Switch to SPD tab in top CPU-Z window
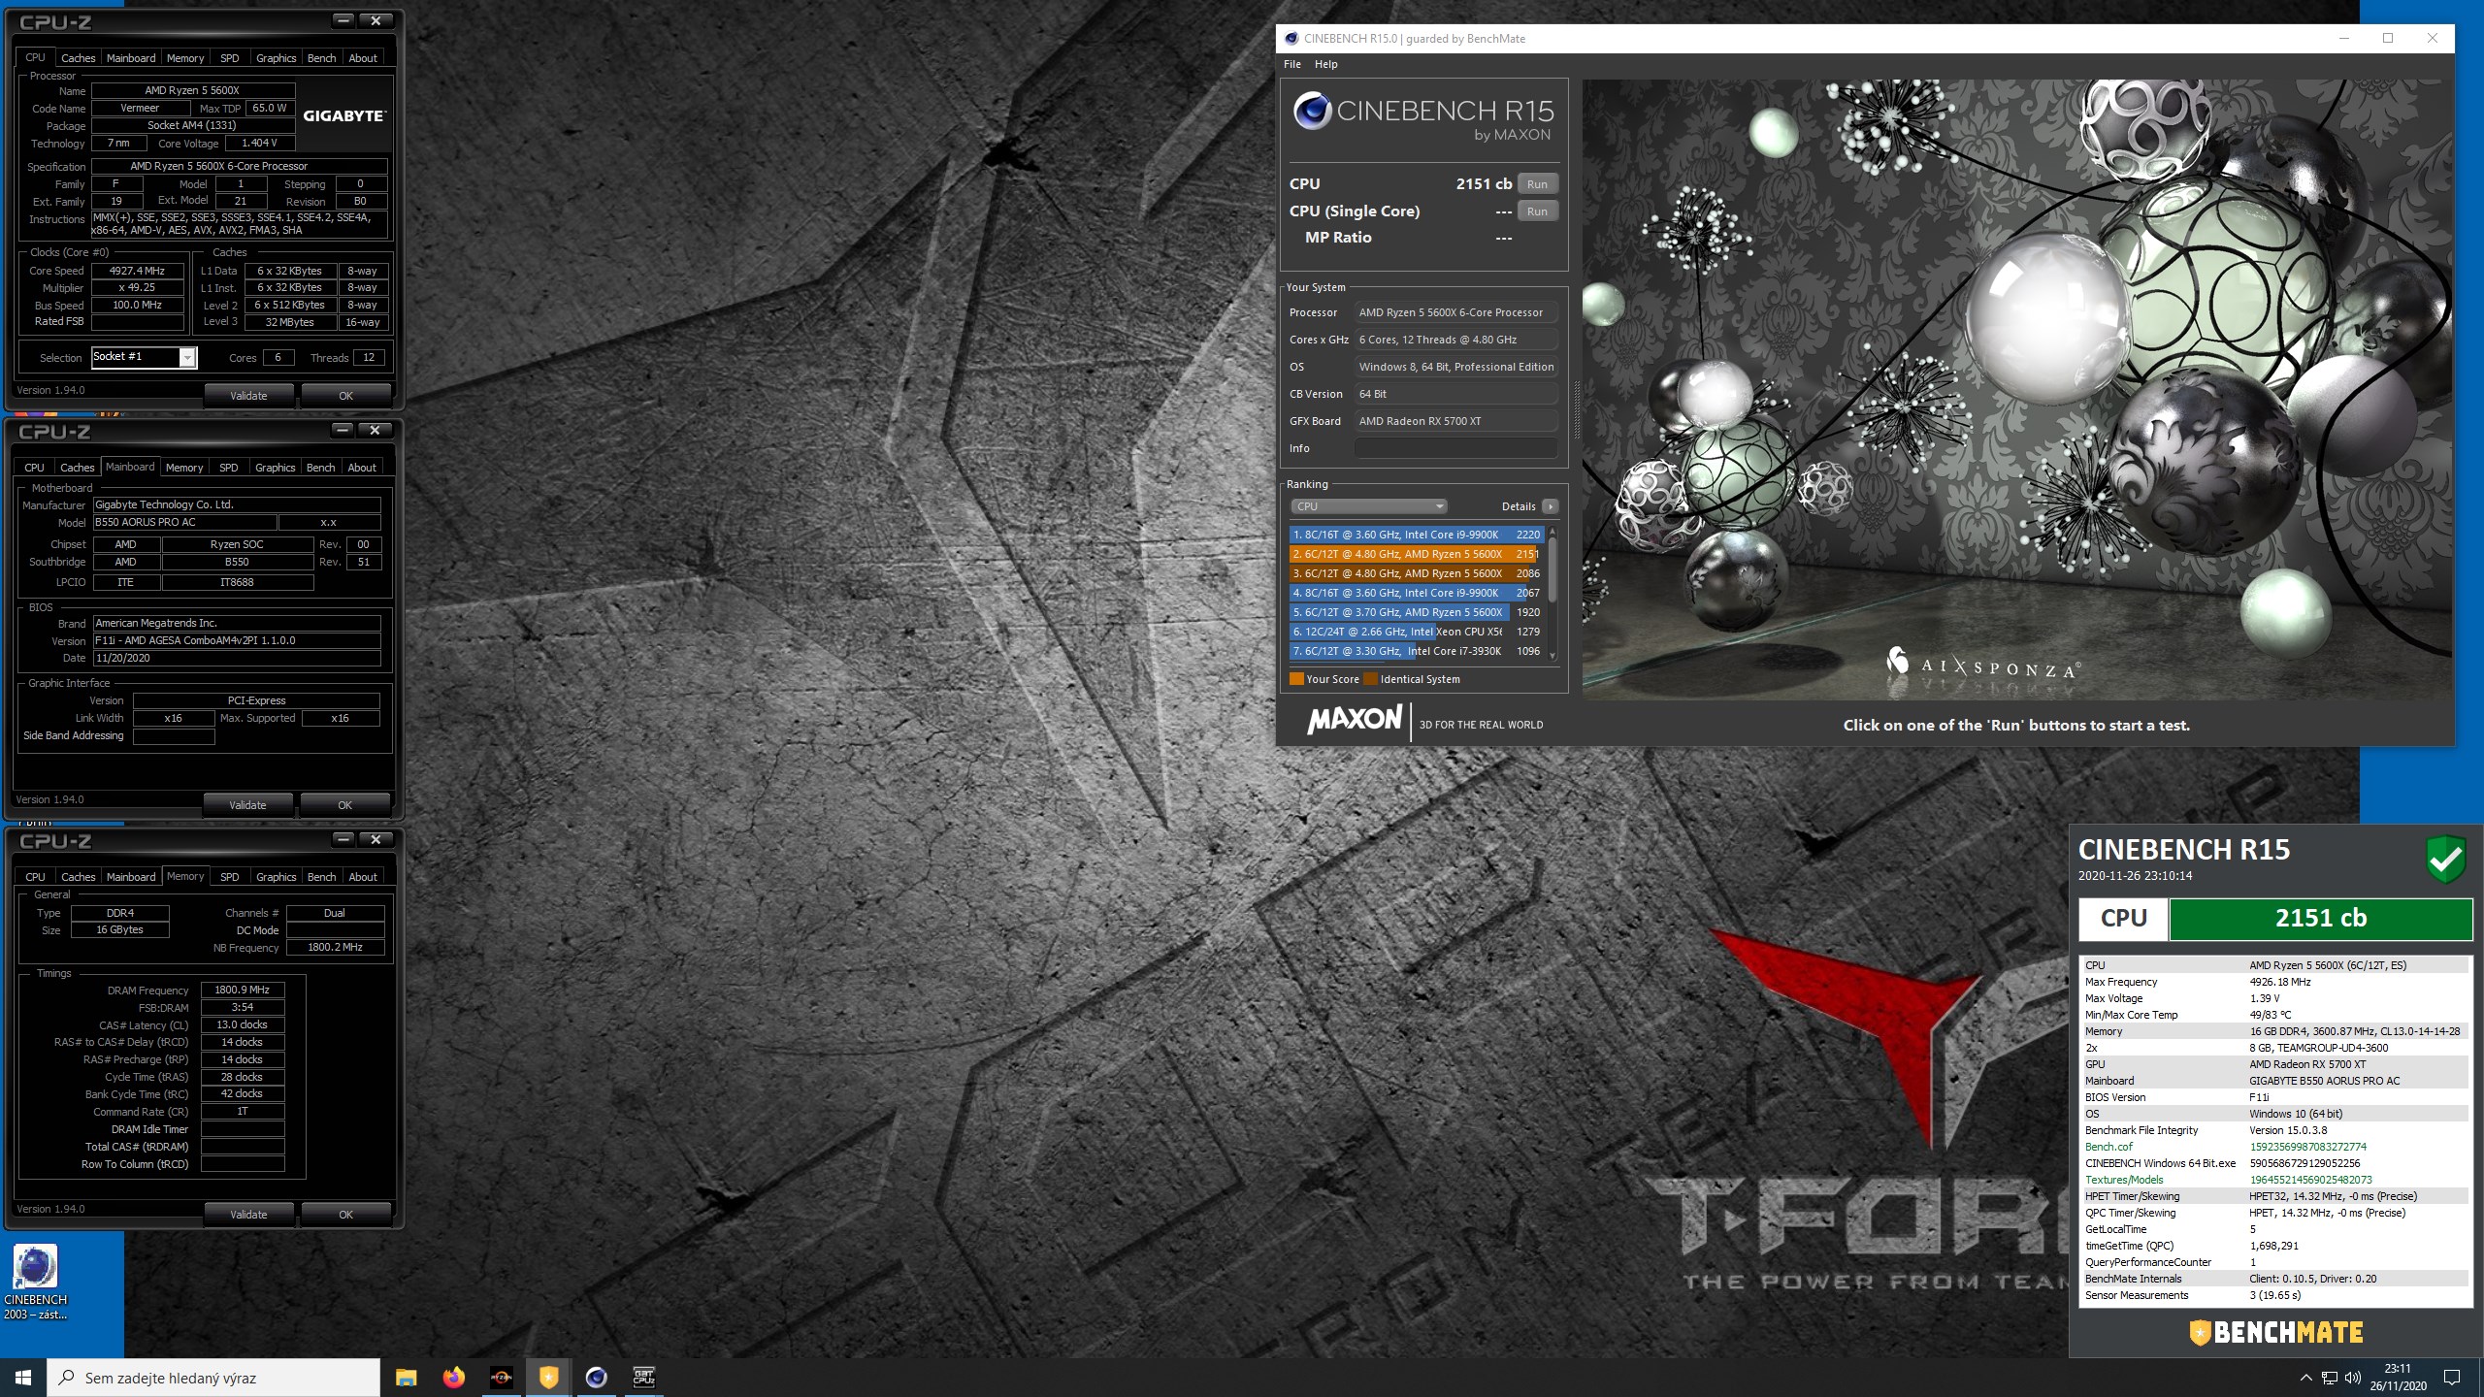The width and height of the screenshot is (2484, 1397). (230, 58)
